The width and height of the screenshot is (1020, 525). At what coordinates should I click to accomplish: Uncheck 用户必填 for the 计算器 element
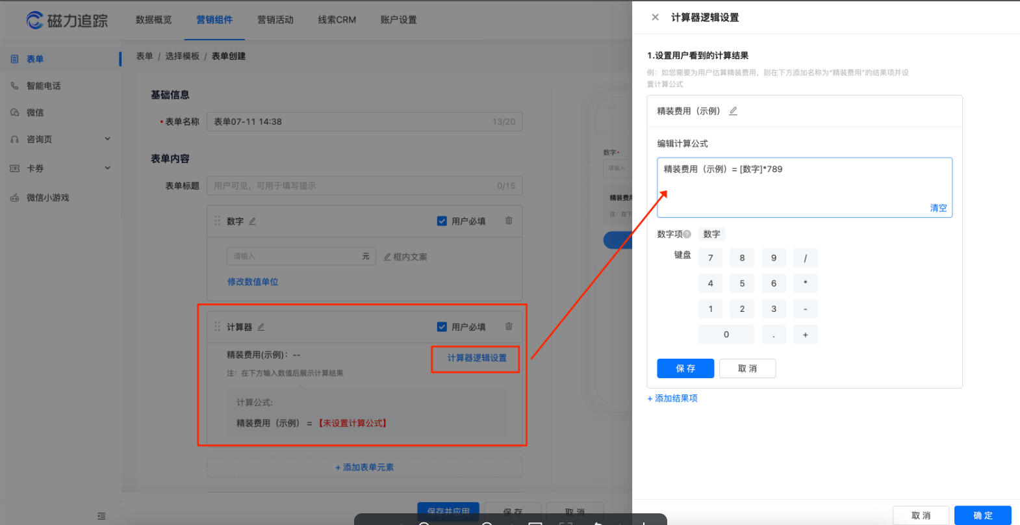click(x=442, y=327)
